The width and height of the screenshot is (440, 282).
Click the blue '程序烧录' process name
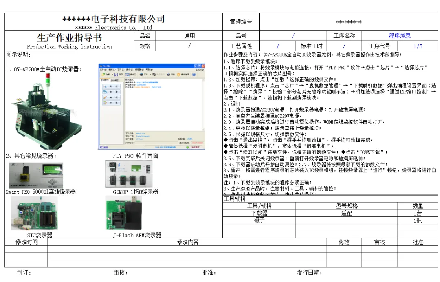pyautogui.click(x=400, y=36)
